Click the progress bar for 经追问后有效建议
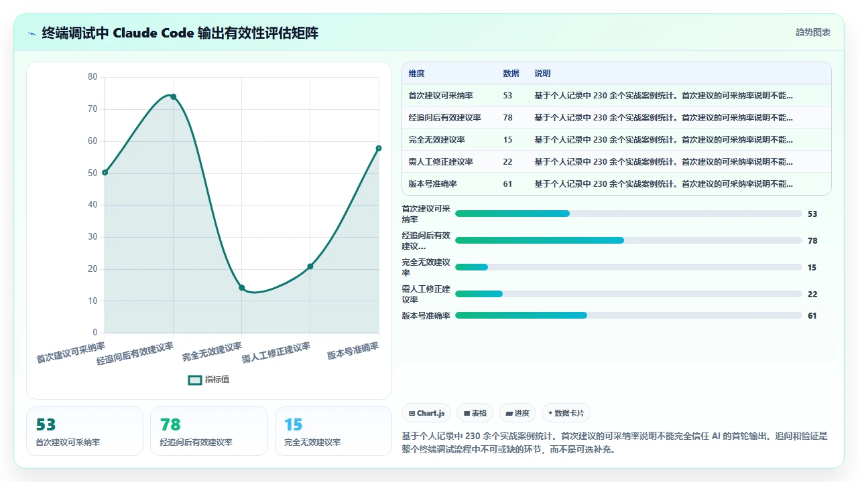Viewport: 858px width, 482px height. pos(629,240)
